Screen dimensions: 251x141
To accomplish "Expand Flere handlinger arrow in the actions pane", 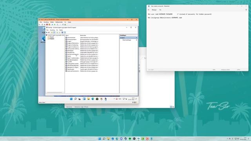I will (136, 40).
